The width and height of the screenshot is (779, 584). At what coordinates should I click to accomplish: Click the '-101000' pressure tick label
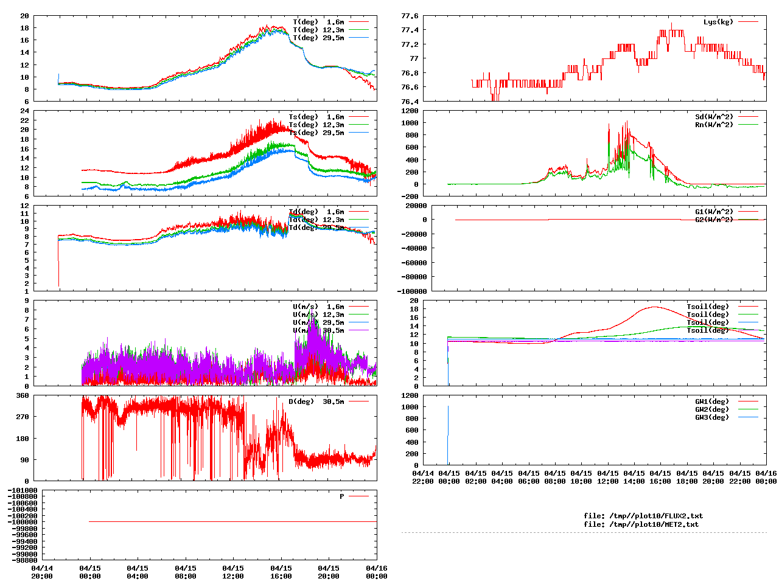(x=23, y=490)
